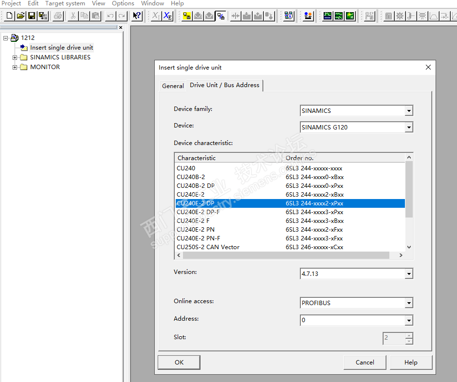Open the Device family dropdown
The height and width of the screenshot is (382, 457).
[409, 111]
